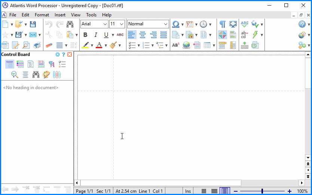
Task: Click zoom out minus button
Action: pyautogui.click(x=236, y=191)
